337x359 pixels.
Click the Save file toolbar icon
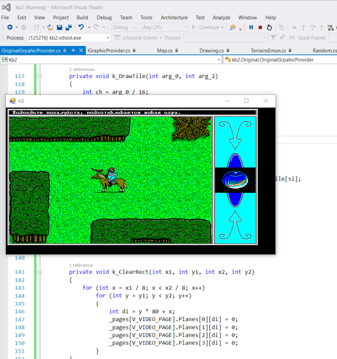click(x=59, y=27)
